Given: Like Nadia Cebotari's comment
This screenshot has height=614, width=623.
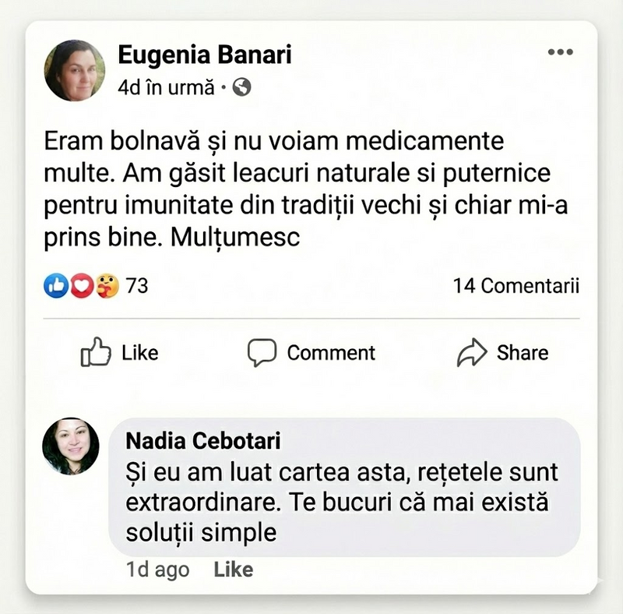Looking at the screenshot, I should [x=233, y=570].
